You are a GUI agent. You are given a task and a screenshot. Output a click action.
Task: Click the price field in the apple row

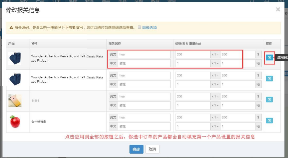pyautogui.click(x=192, y=117)
